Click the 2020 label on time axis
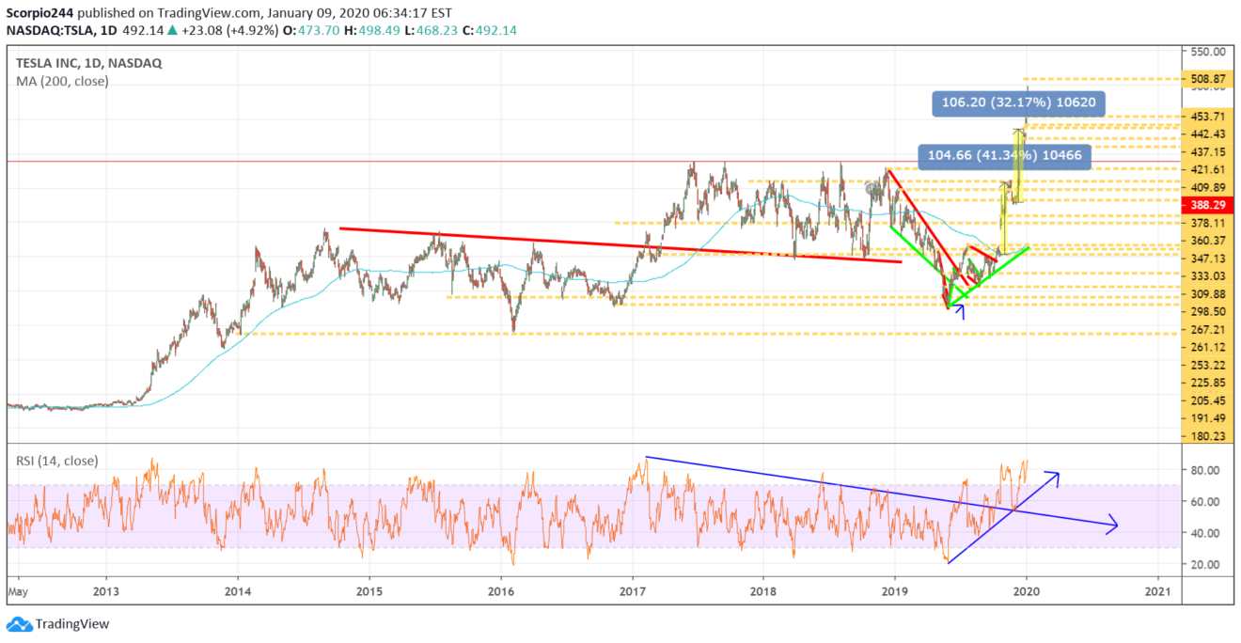The width and height of the screenshot is (1241, 643). (x=1027, y=592)
